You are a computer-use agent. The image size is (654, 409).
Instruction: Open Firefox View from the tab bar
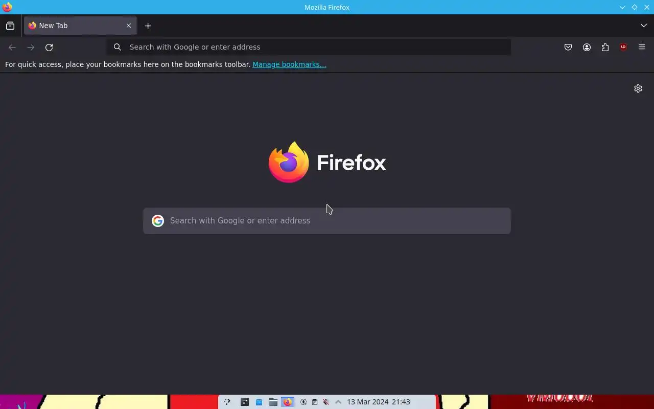10,26
